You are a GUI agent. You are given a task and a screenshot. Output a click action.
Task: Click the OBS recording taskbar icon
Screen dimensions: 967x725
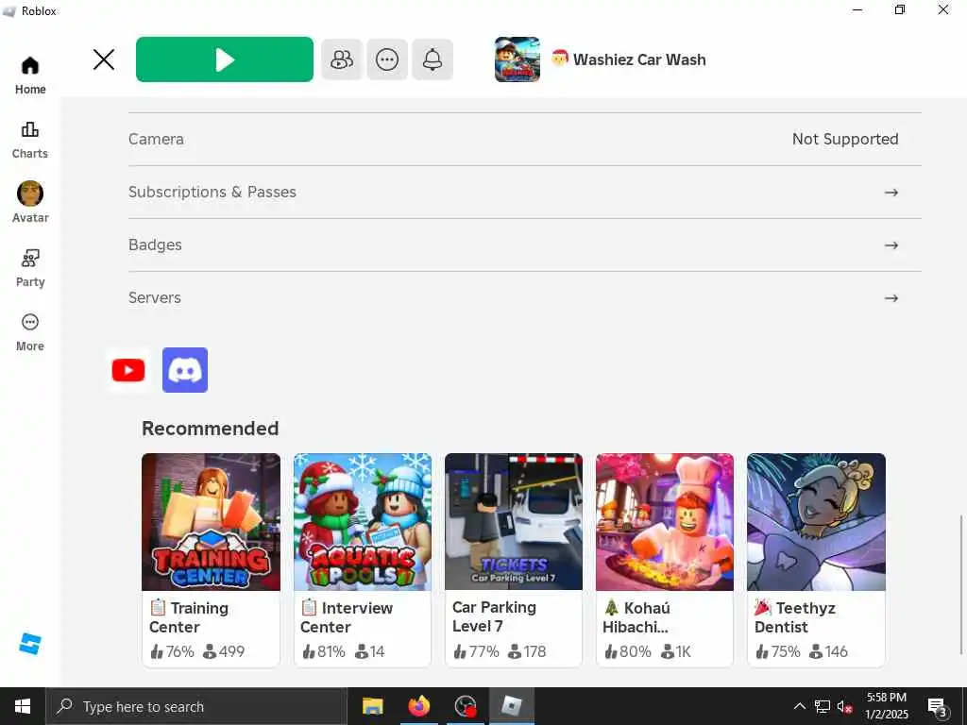(465, 706)
